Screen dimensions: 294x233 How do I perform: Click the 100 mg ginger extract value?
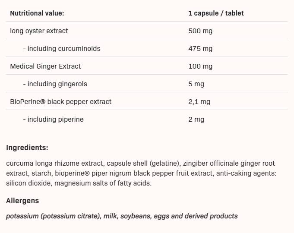coord(200,66)
